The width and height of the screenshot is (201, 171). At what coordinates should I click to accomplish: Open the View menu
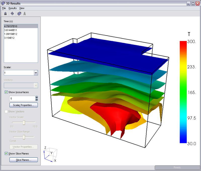coord(22,8)
